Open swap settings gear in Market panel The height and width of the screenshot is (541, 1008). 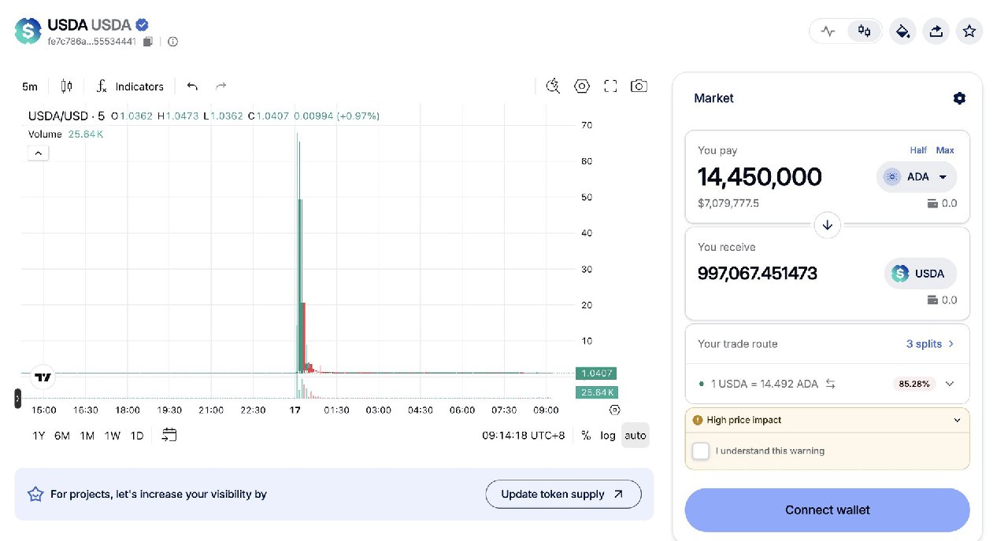(x=959, y=98)
